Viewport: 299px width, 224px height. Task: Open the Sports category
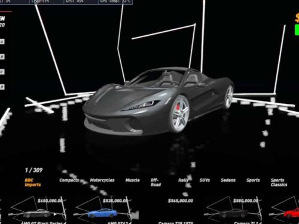click(253, 180)
